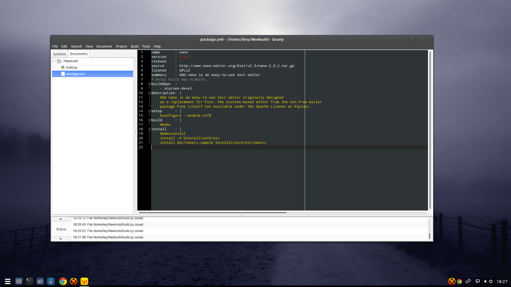The height and width of the screenshot is (287, 511).
Task: Collapse the ~/Newbuild folder tree
Action: point(54,61)
